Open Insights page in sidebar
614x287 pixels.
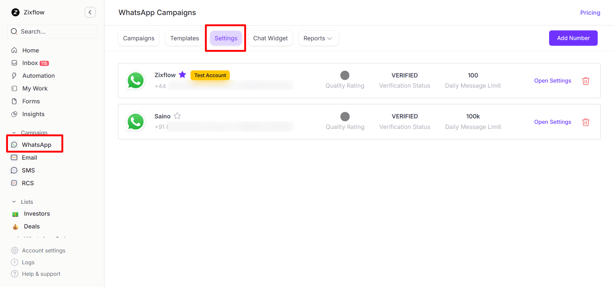[x=33, y=114]
